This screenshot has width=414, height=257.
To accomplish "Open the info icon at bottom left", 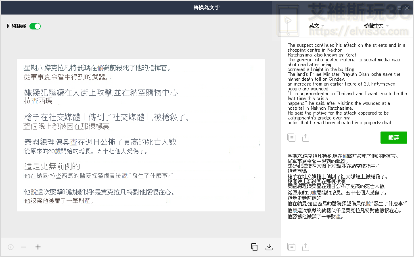I will point(10,247).
